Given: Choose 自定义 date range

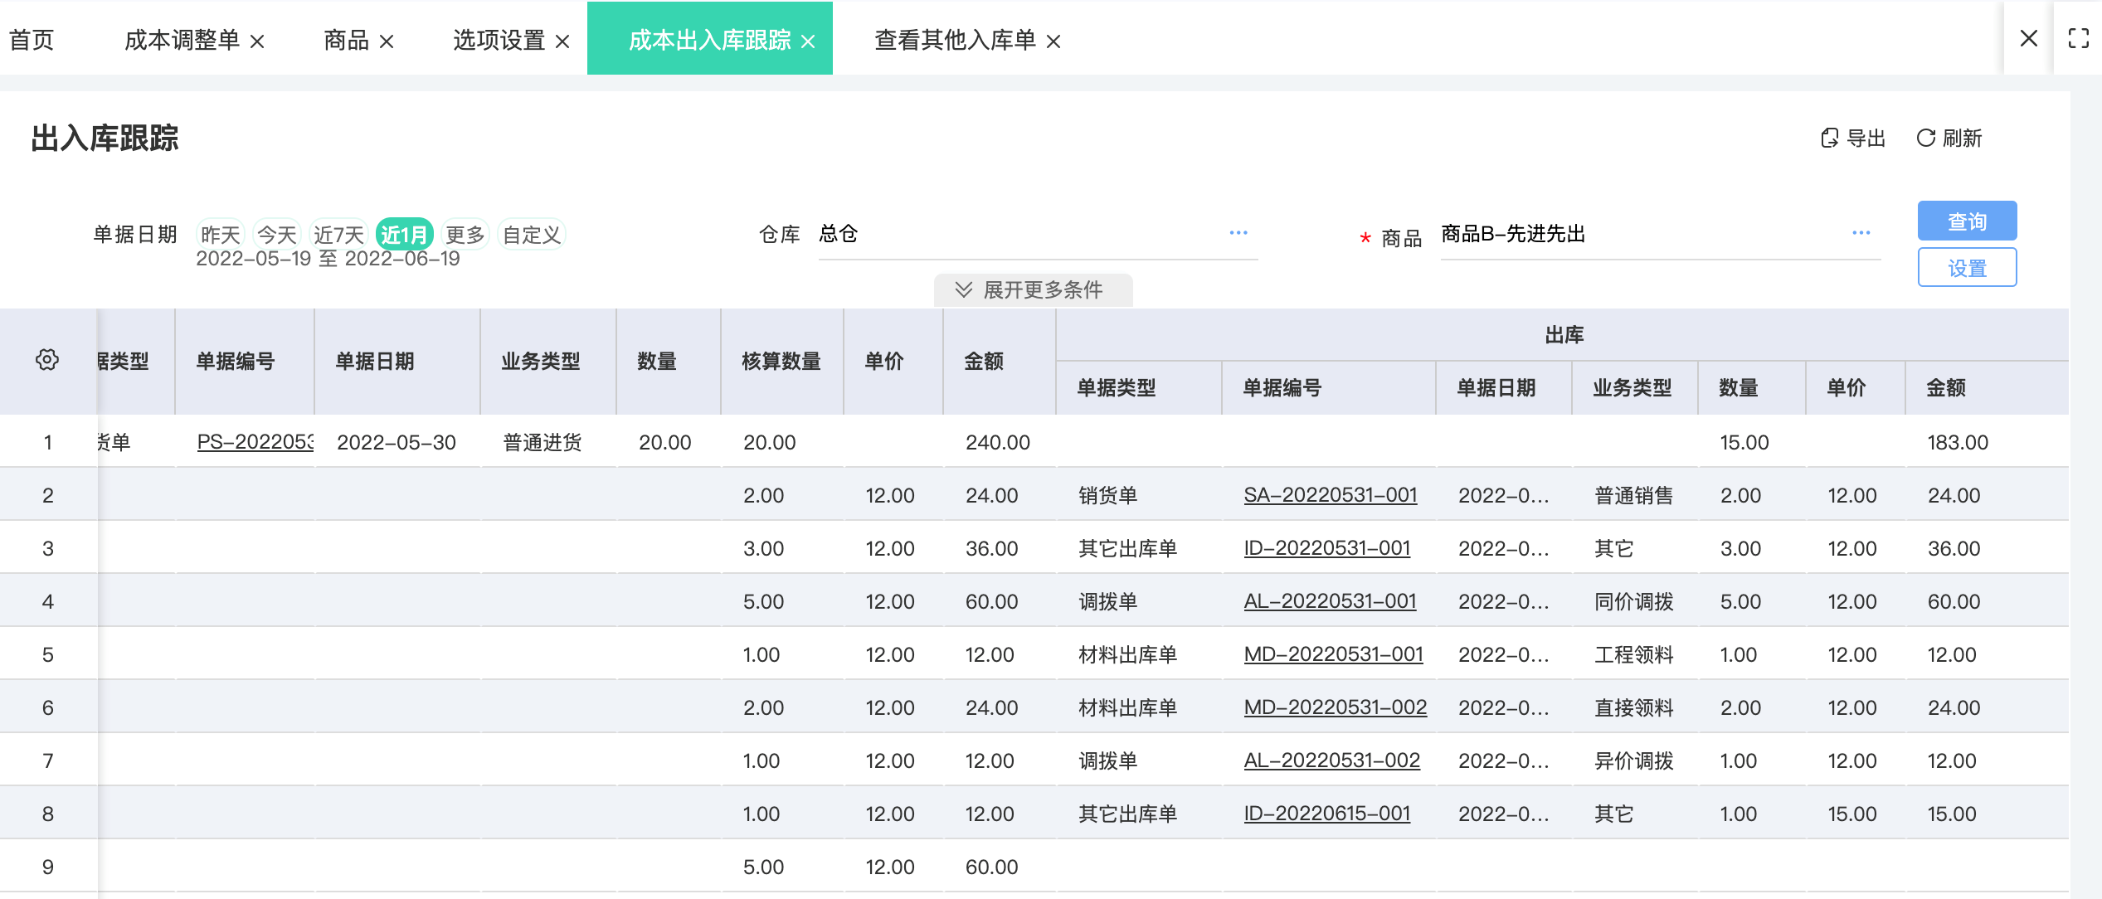Looking at the screenshot, I should pos(532,235).
